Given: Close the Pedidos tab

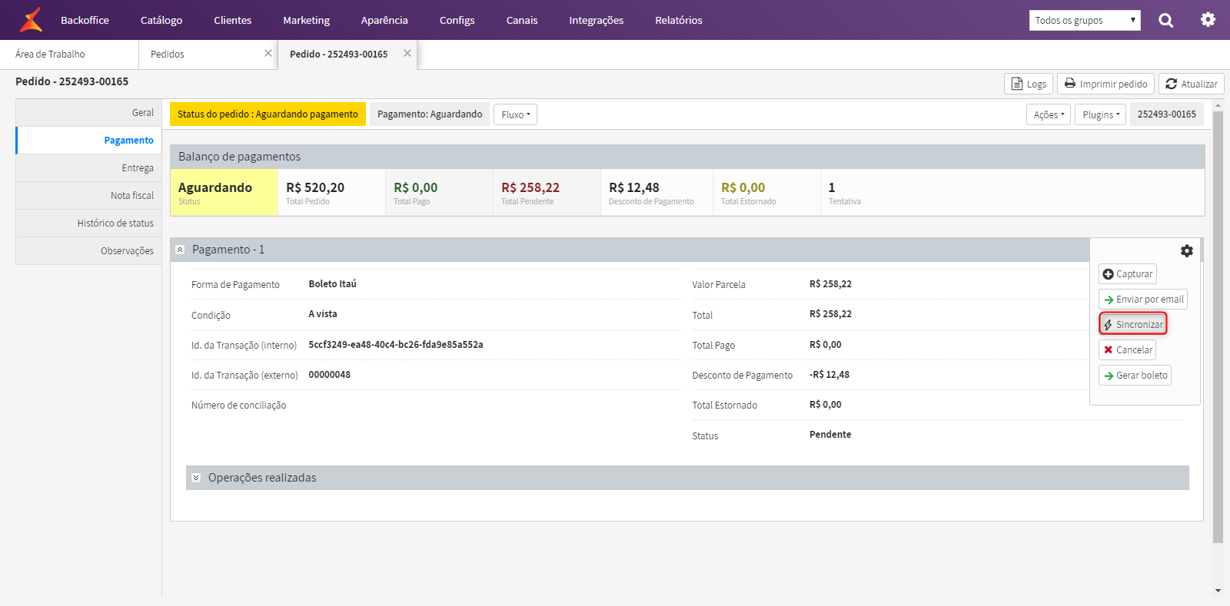Looking at the screenshot, I should (x=268, y=53).
